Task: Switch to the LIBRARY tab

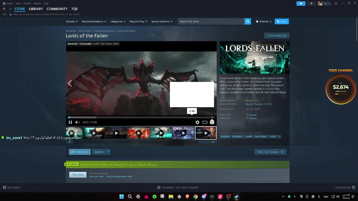Action: click(x=36, y=9)
